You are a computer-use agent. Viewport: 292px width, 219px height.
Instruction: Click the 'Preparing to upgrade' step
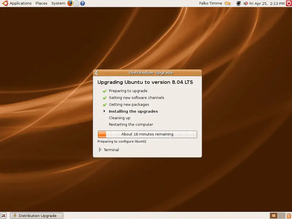pos(128,91)
